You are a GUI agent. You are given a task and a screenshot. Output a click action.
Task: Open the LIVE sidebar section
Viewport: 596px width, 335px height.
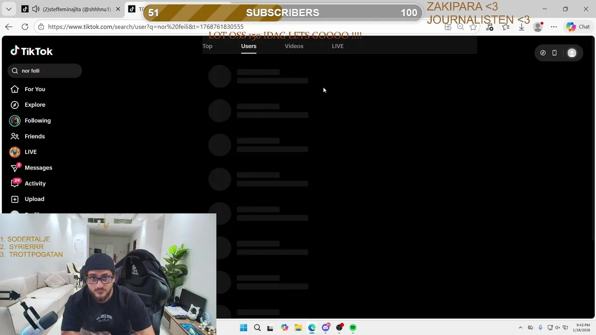(x=23, y=152)
